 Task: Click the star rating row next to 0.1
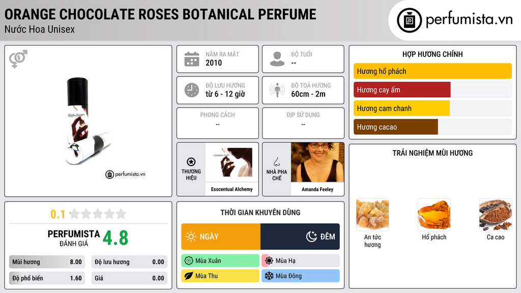click(98, 214)
